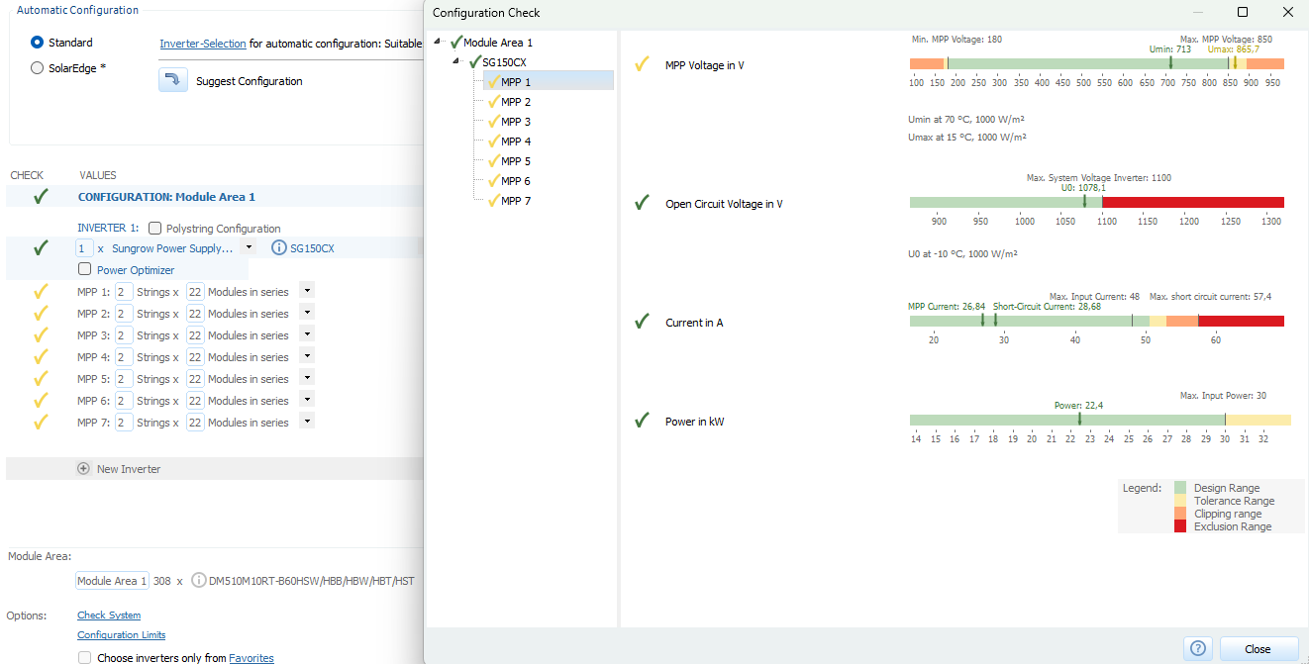Screen dimensions: 1309x664
Task: Click the info icon beside module DM510M10RT
Action: click(x=198, y=581)
